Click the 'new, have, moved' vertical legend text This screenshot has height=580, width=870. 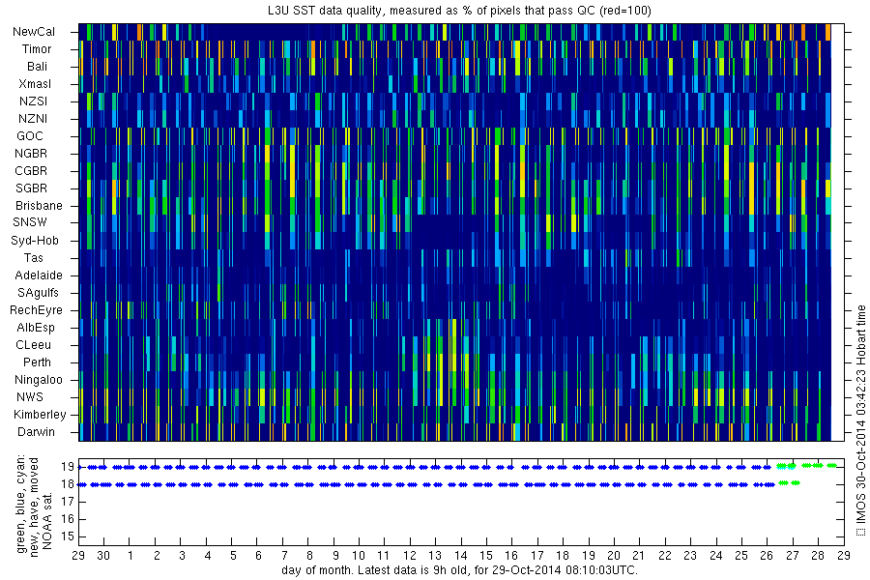[34, 507]
